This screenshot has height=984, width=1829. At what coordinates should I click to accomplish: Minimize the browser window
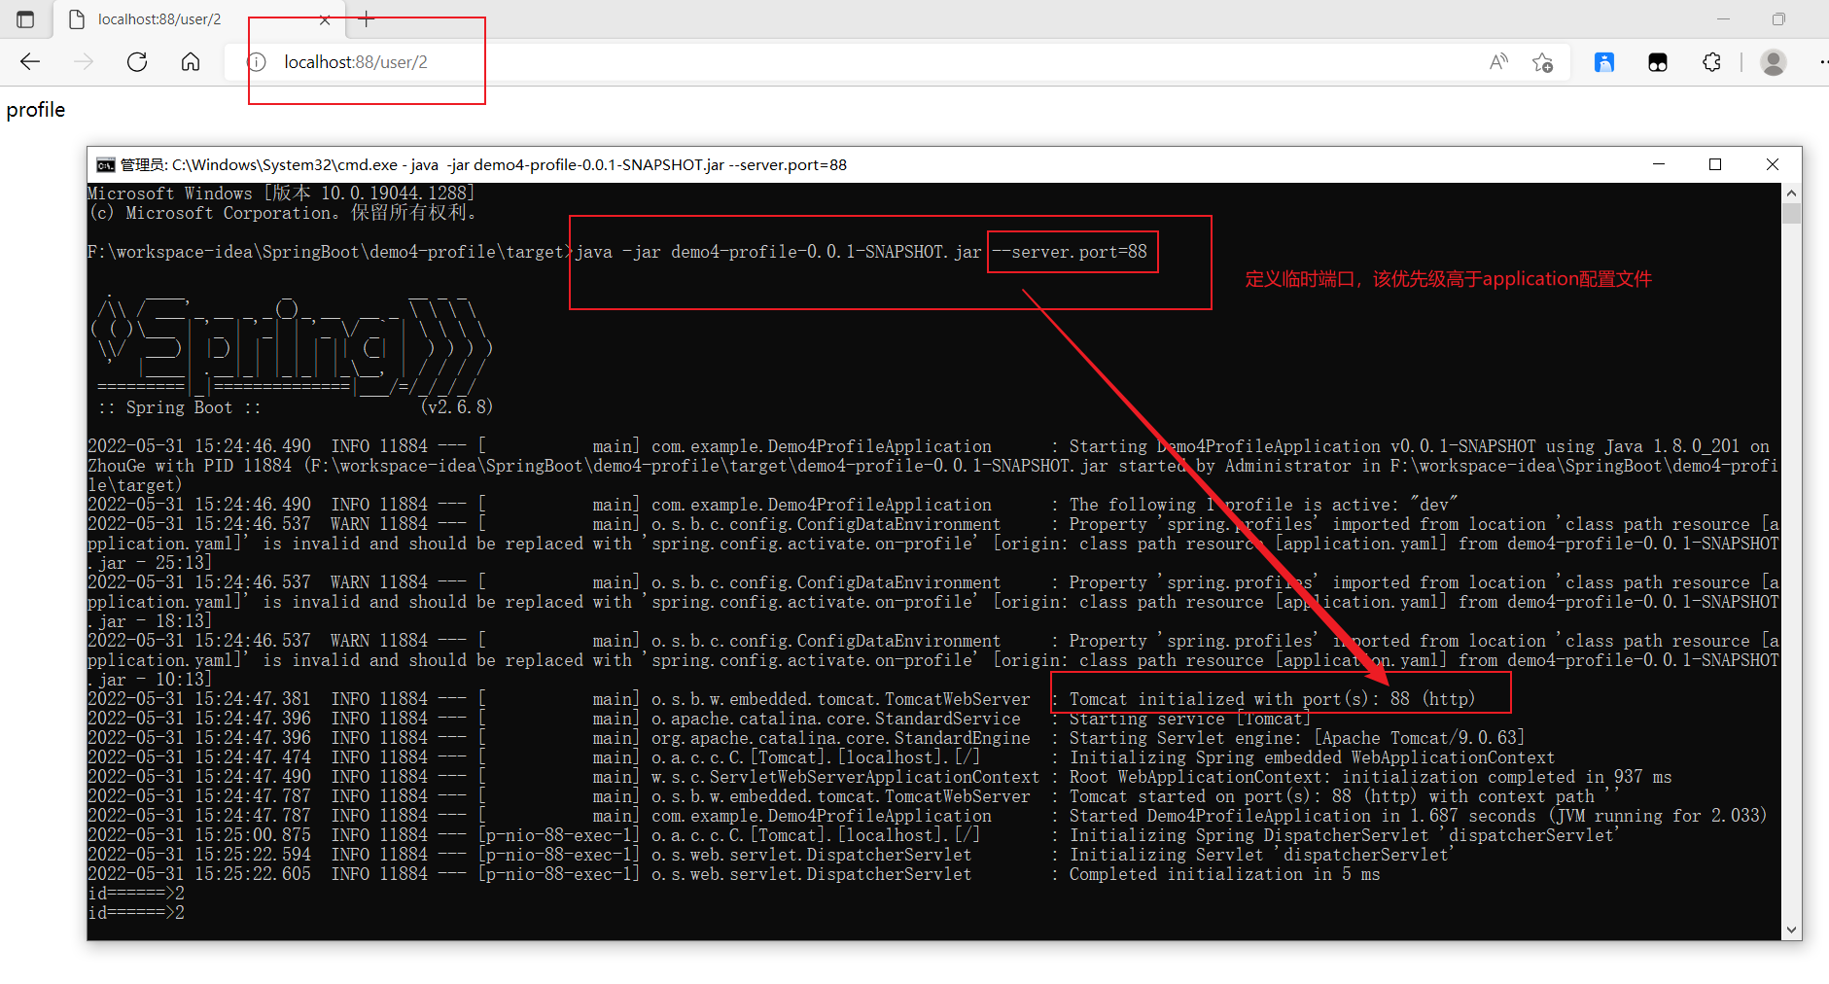tap(1723, 18)
